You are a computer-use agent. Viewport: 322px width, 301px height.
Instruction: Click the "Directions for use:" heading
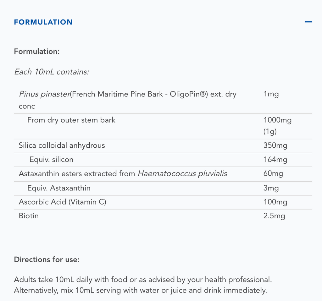tap(47, 260)
